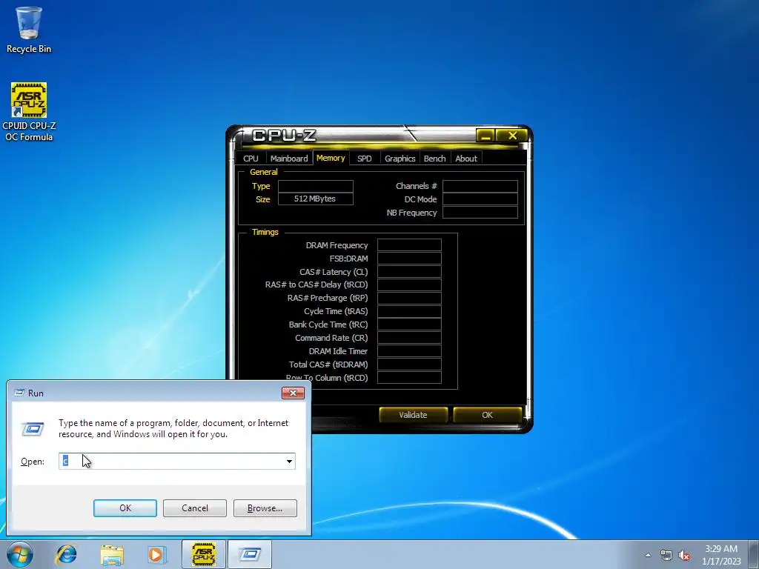Select CPU-Z OC Formula taskbar button

click(x=203, y=554)
